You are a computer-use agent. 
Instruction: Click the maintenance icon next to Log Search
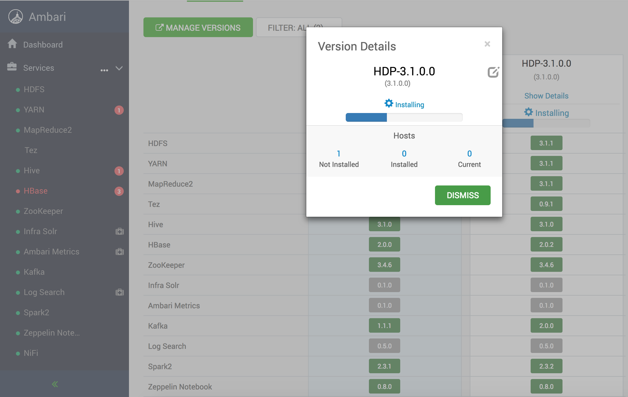click(119, 292)
